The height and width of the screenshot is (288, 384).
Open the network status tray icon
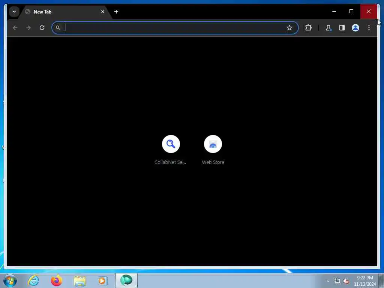337,281
